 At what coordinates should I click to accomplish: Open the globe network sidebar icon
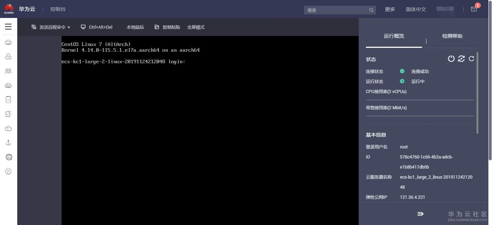[x=9, y=157]
